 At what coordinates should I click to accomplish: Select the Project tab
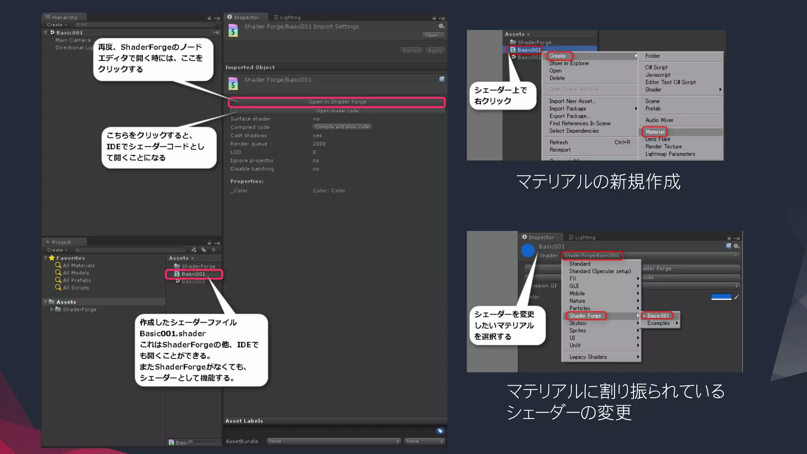(64, 242)
